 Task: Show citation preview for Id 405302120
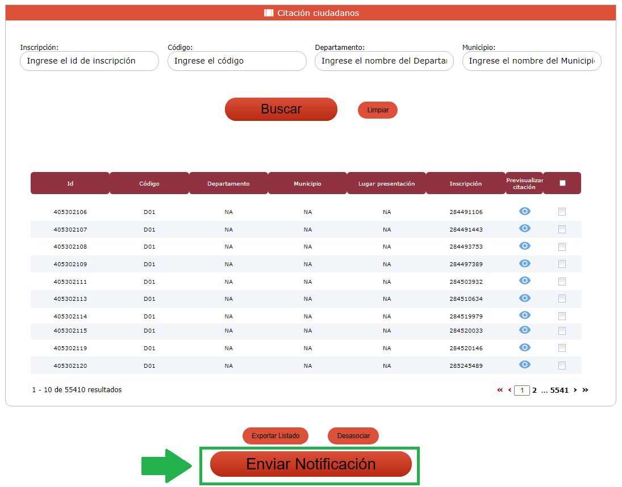pyautogui.click(x=525, y=364)
